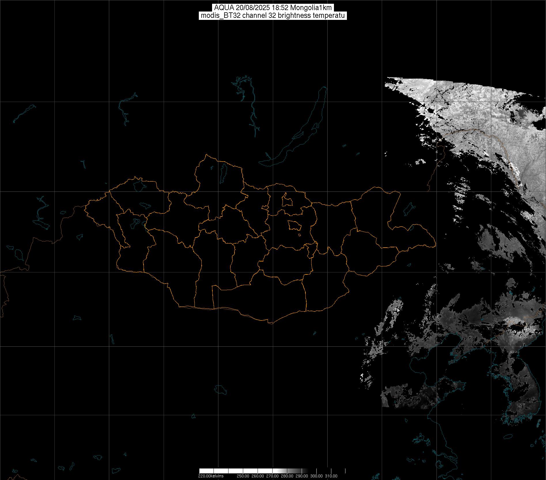Click the 310.00 scale label
546x480 pixels.
tap(331, 476)
